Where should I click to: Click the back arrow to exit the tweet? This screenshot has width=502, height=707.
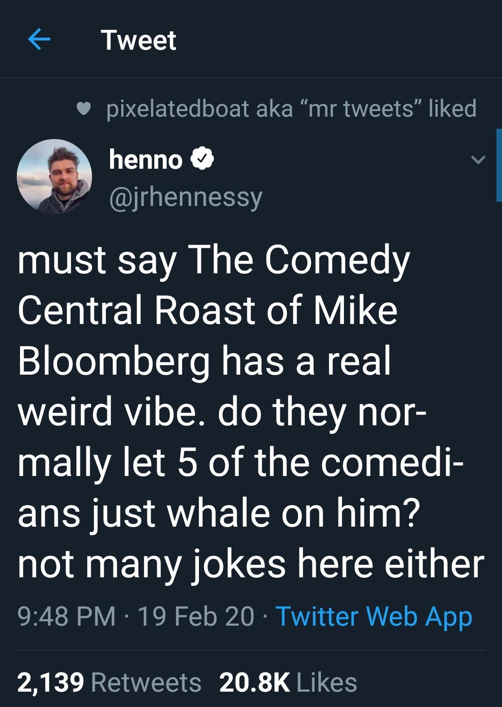click(38, 41)
